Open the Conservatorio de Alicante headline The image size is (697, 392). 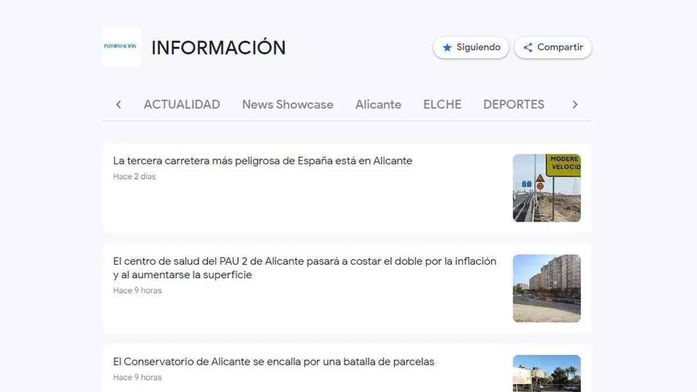[x=274, y=362]
